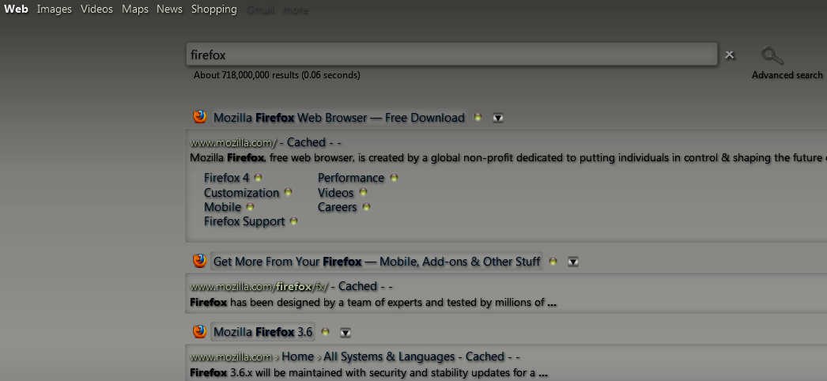Image resolution: width=827 pixels, height=381 pixels.
Task: Open the more menu in top bar
Action: [296, 10]
